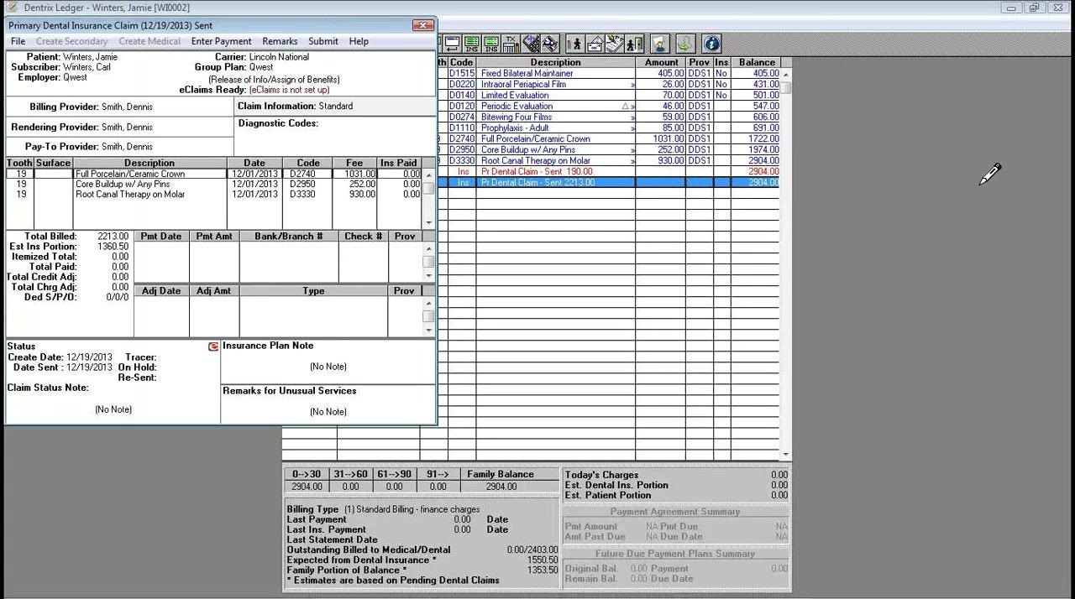Click the Enter Payment toolbar icon in Ledger
The image size is (1075, 599).
tap(452, 44)
